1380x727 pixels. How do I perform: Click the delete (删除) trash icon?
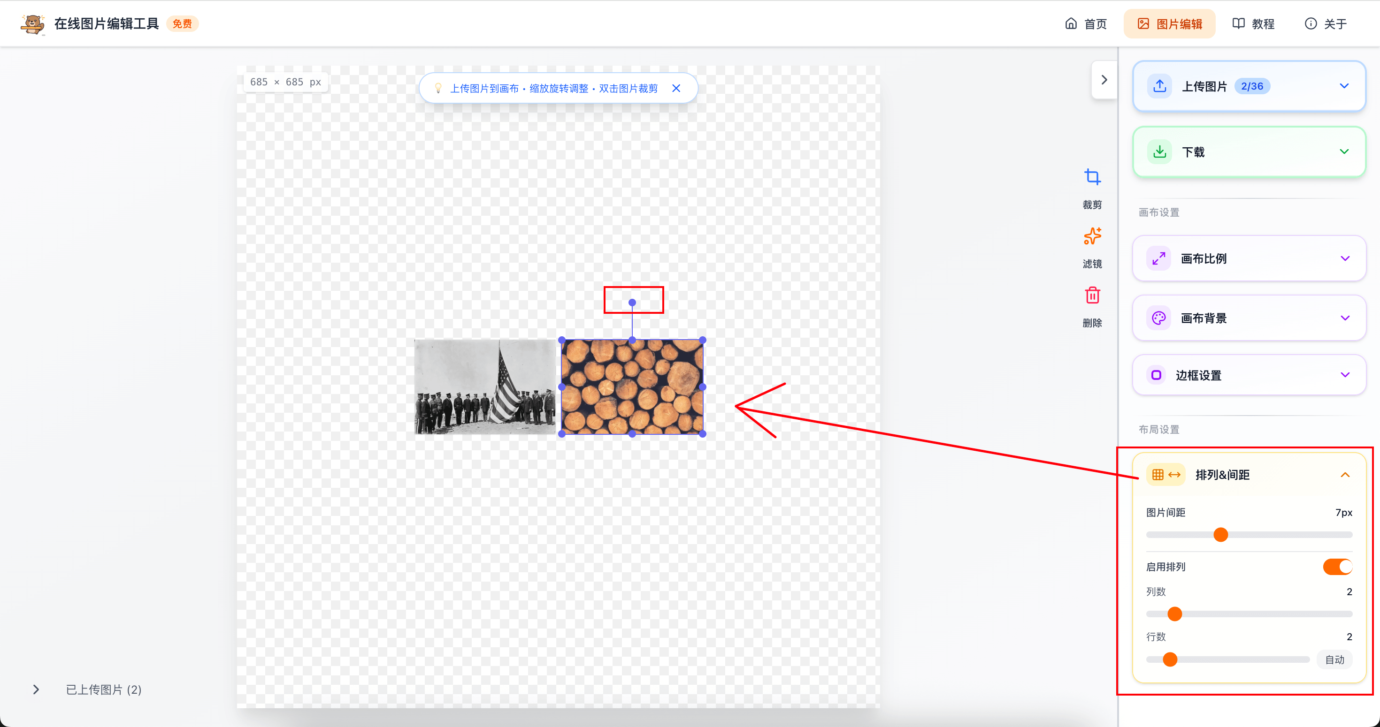[x=1092, y=295]
